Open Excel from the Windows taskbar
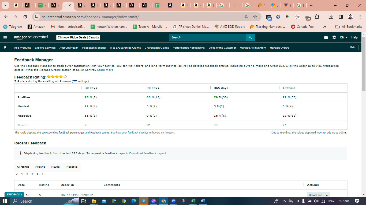366x205 pixels. [x=193, y=201]
